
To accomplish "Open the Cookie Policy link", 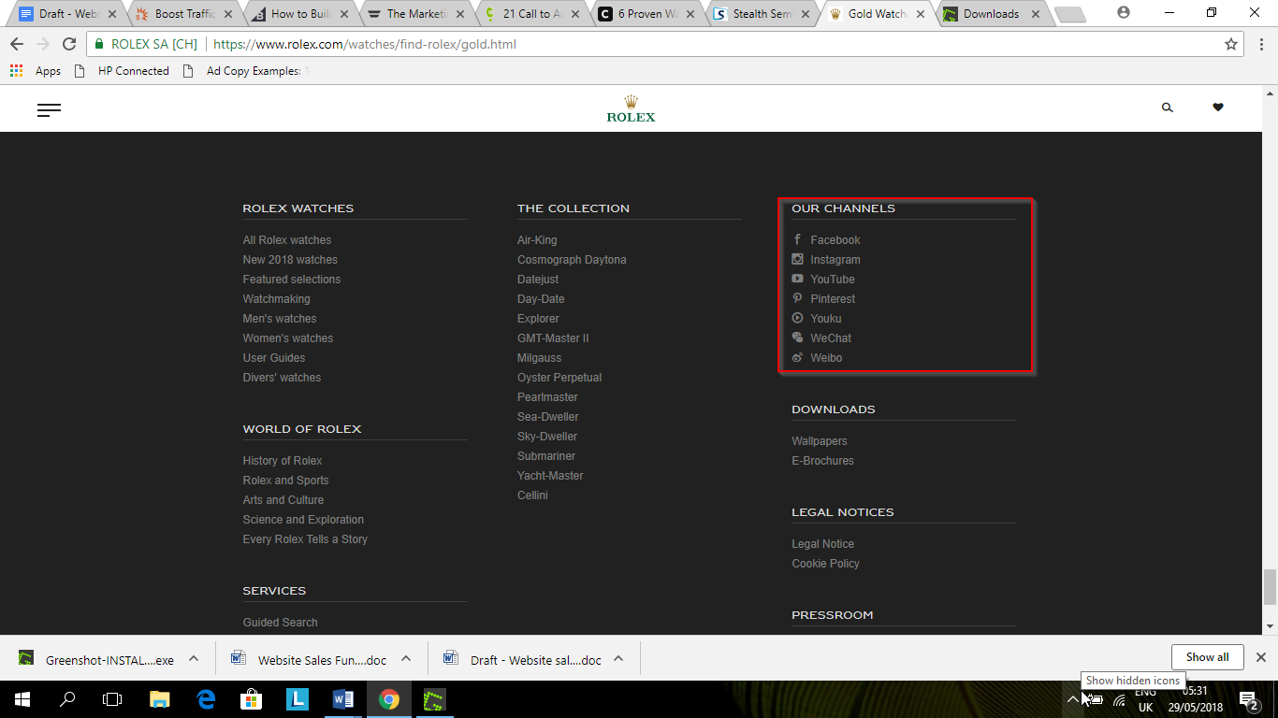I will tap(825, 564).
